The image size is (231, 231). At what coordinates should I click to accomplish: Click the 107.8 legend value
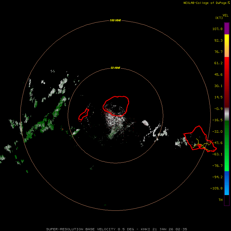(217, 29)
